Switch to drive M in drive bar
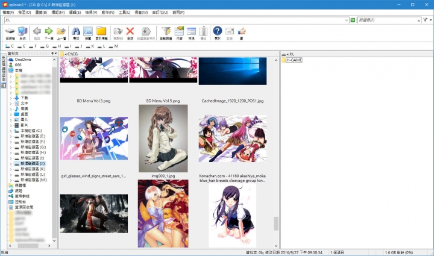The image size is (434, 256). point(113,46)
